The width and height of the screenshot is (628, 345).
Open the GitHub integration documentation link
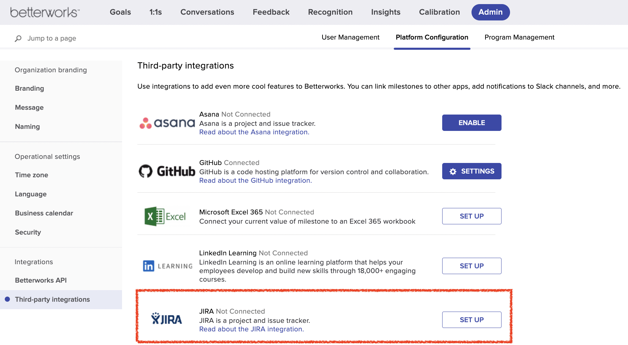click(x=255, y=180)
